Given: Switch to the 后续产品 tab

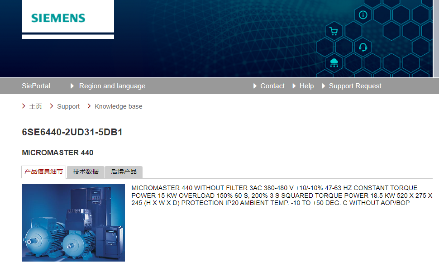Looking at the screenshot, I should (124, 172).
